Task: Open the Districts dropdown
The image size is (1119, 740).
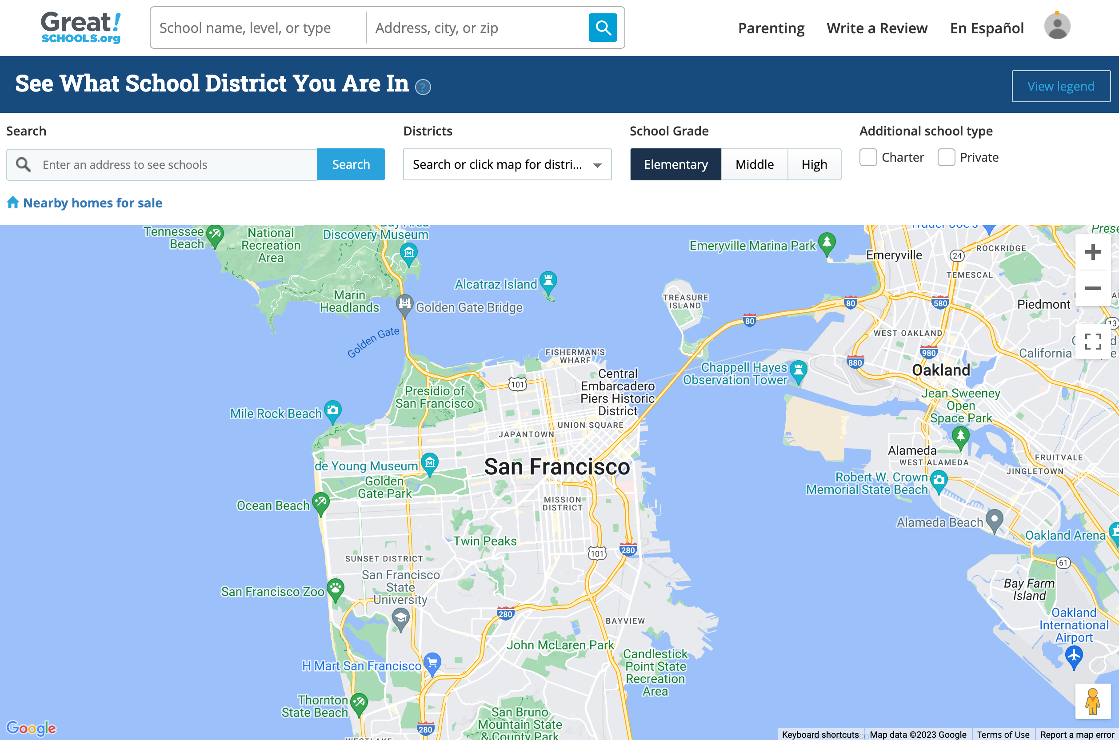Action: coord(507,164)
